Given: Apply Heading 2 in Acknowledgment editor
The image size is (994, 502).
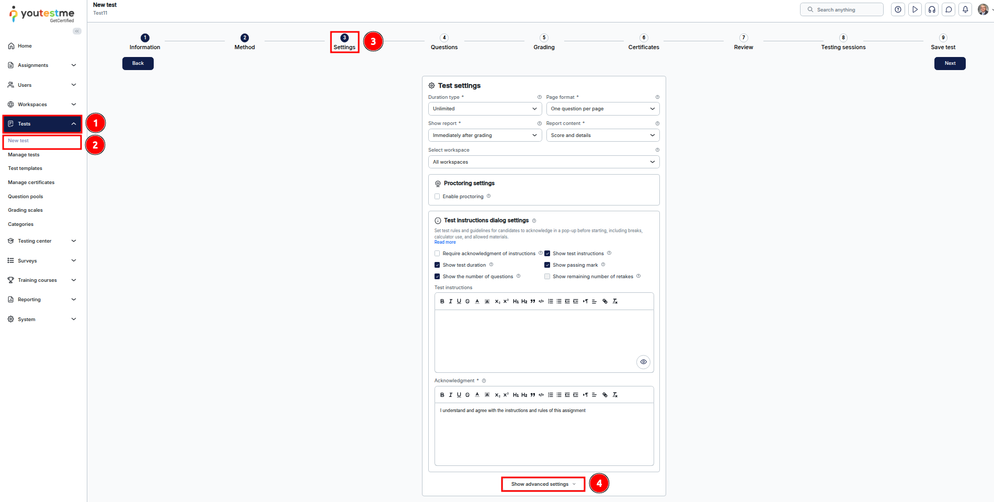Looking at the screenshot, I should click(x=524, y=395).
